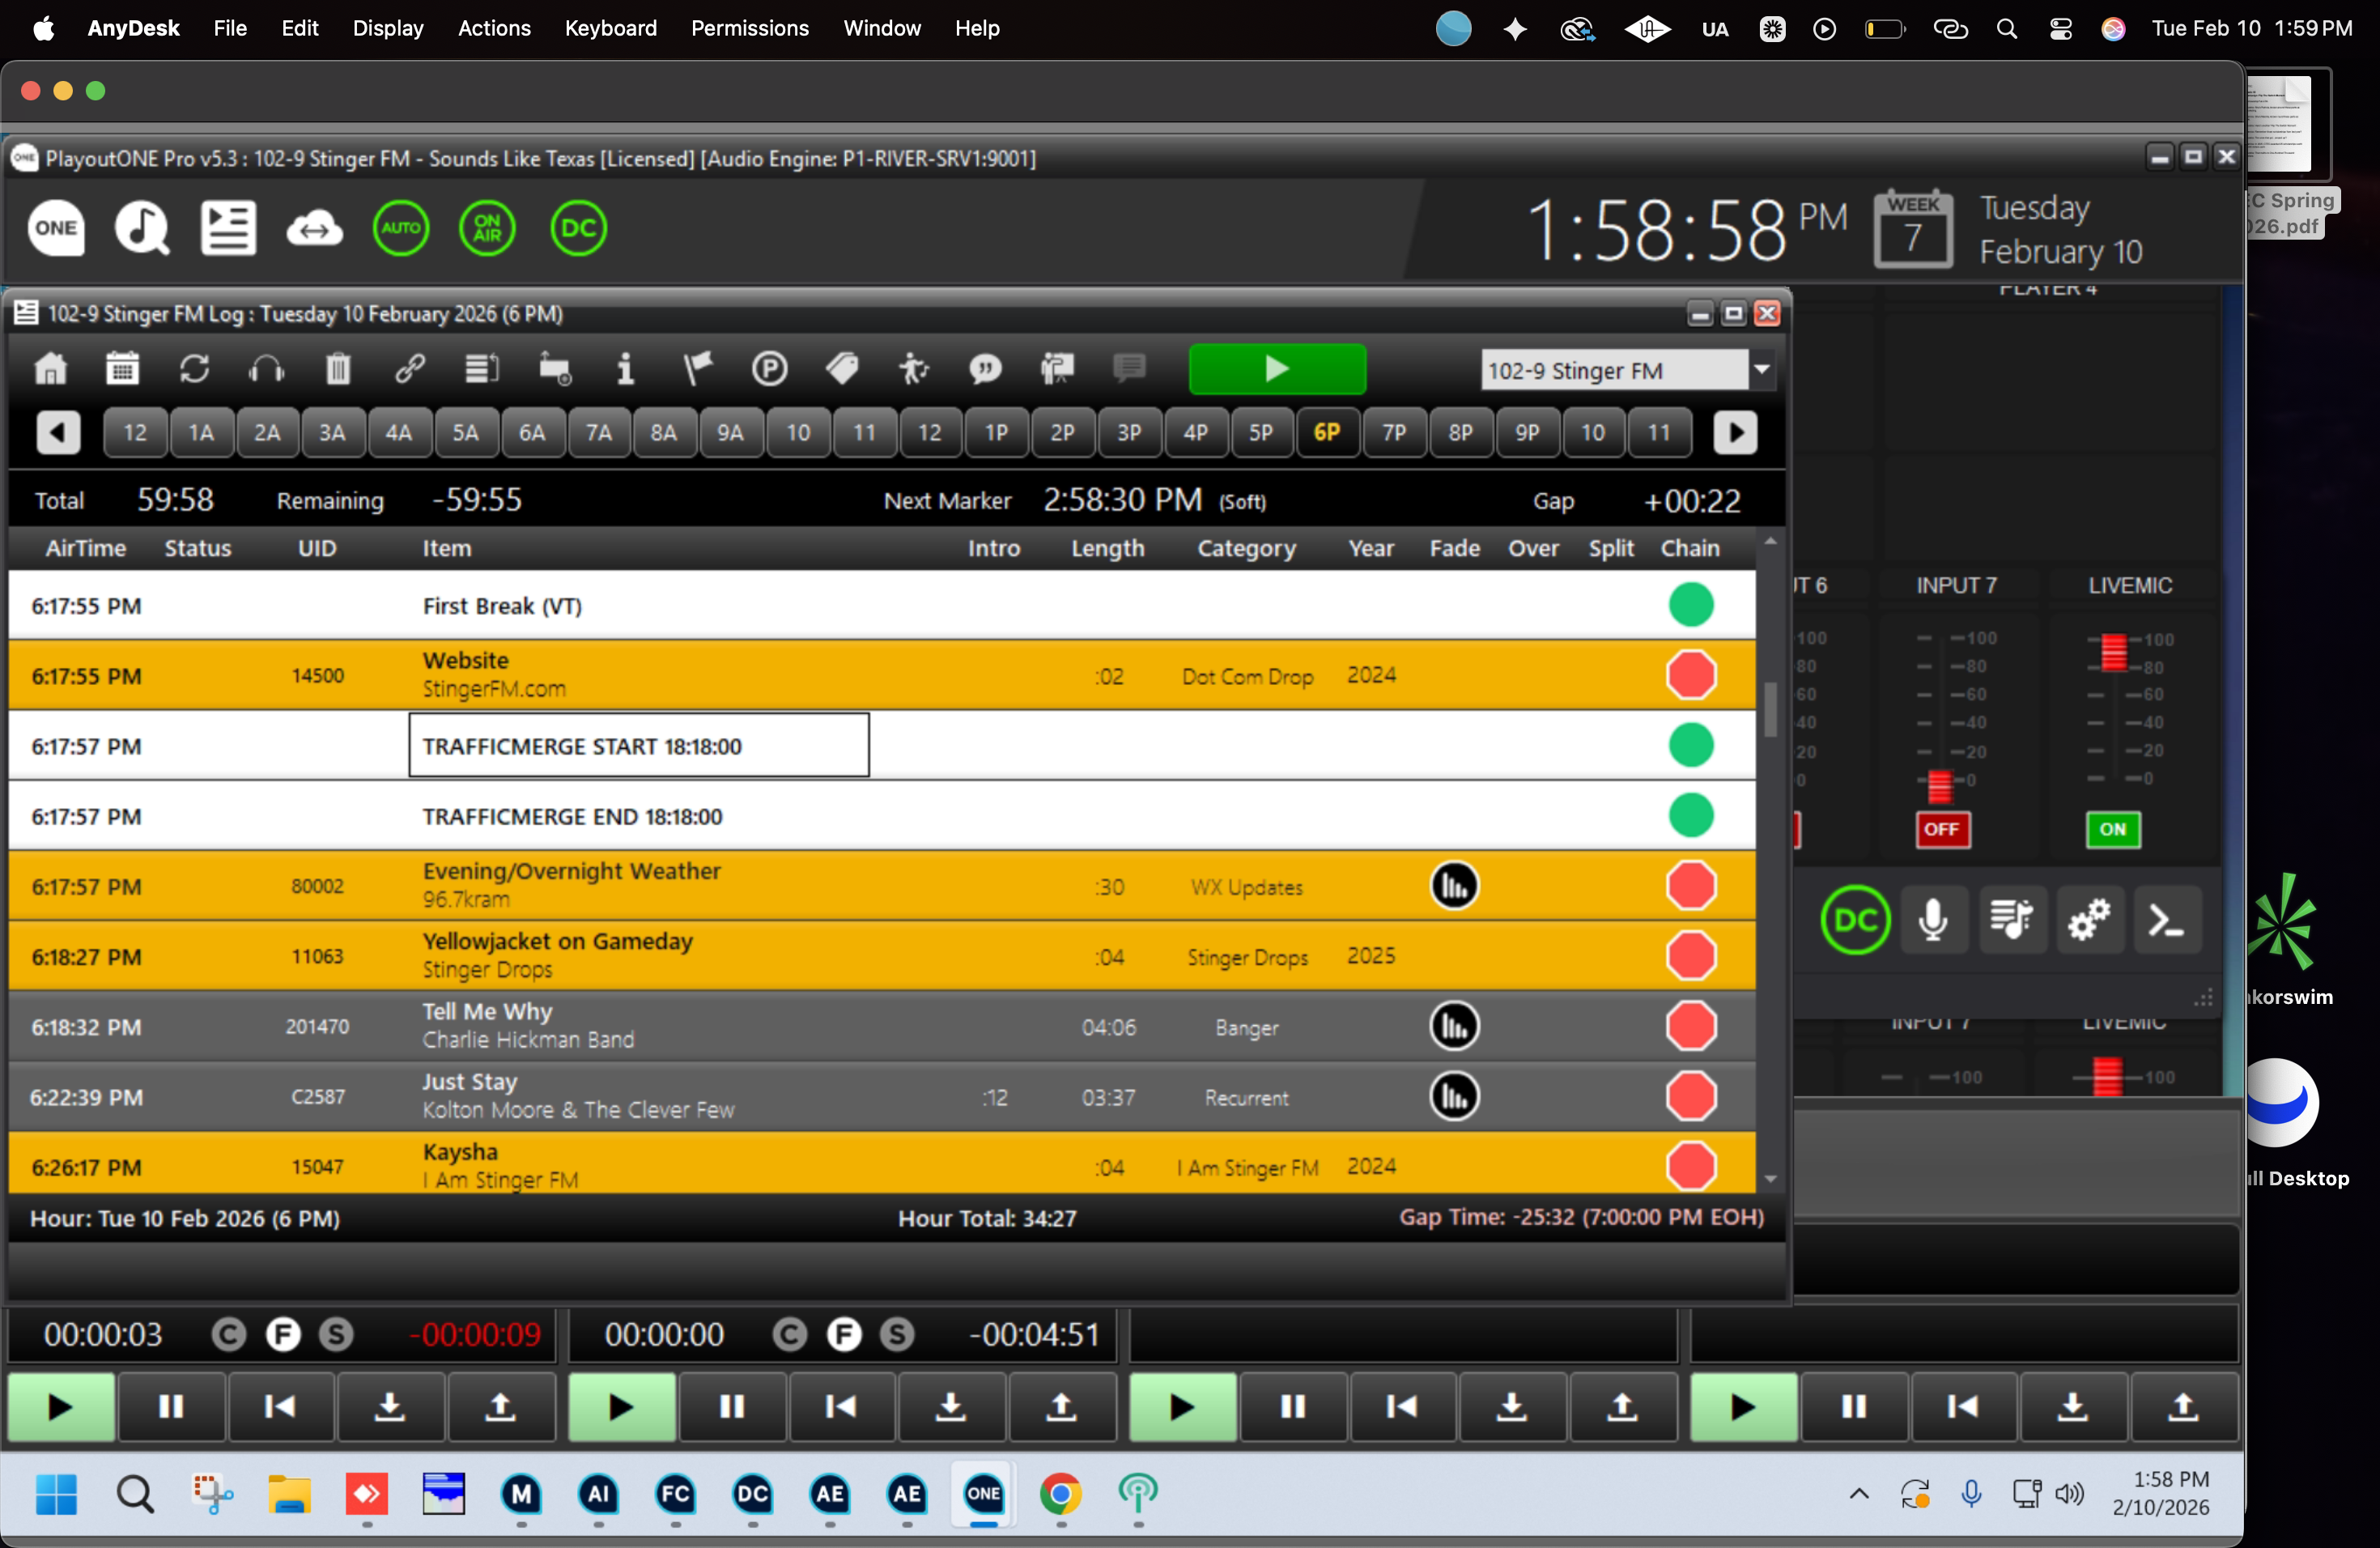Advance hours with right arrow button
Screen dimensions: 2380x1548
pos(1735,433)
